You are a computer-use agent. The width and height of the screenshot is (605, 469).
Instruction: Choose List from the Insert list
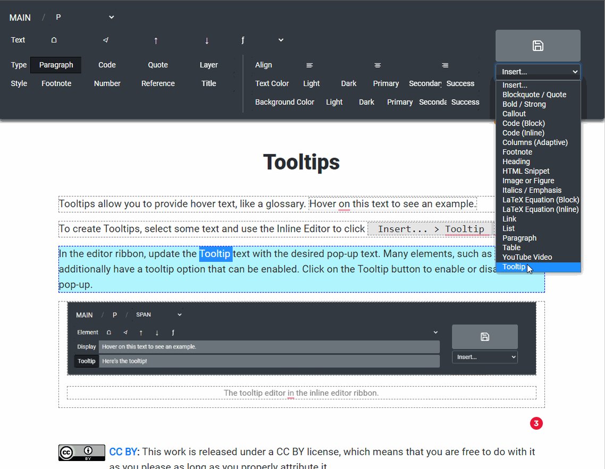(538, 229)
